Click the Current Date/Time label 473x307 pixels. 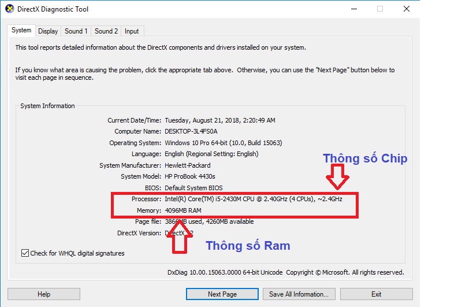[x=134, y=120]
